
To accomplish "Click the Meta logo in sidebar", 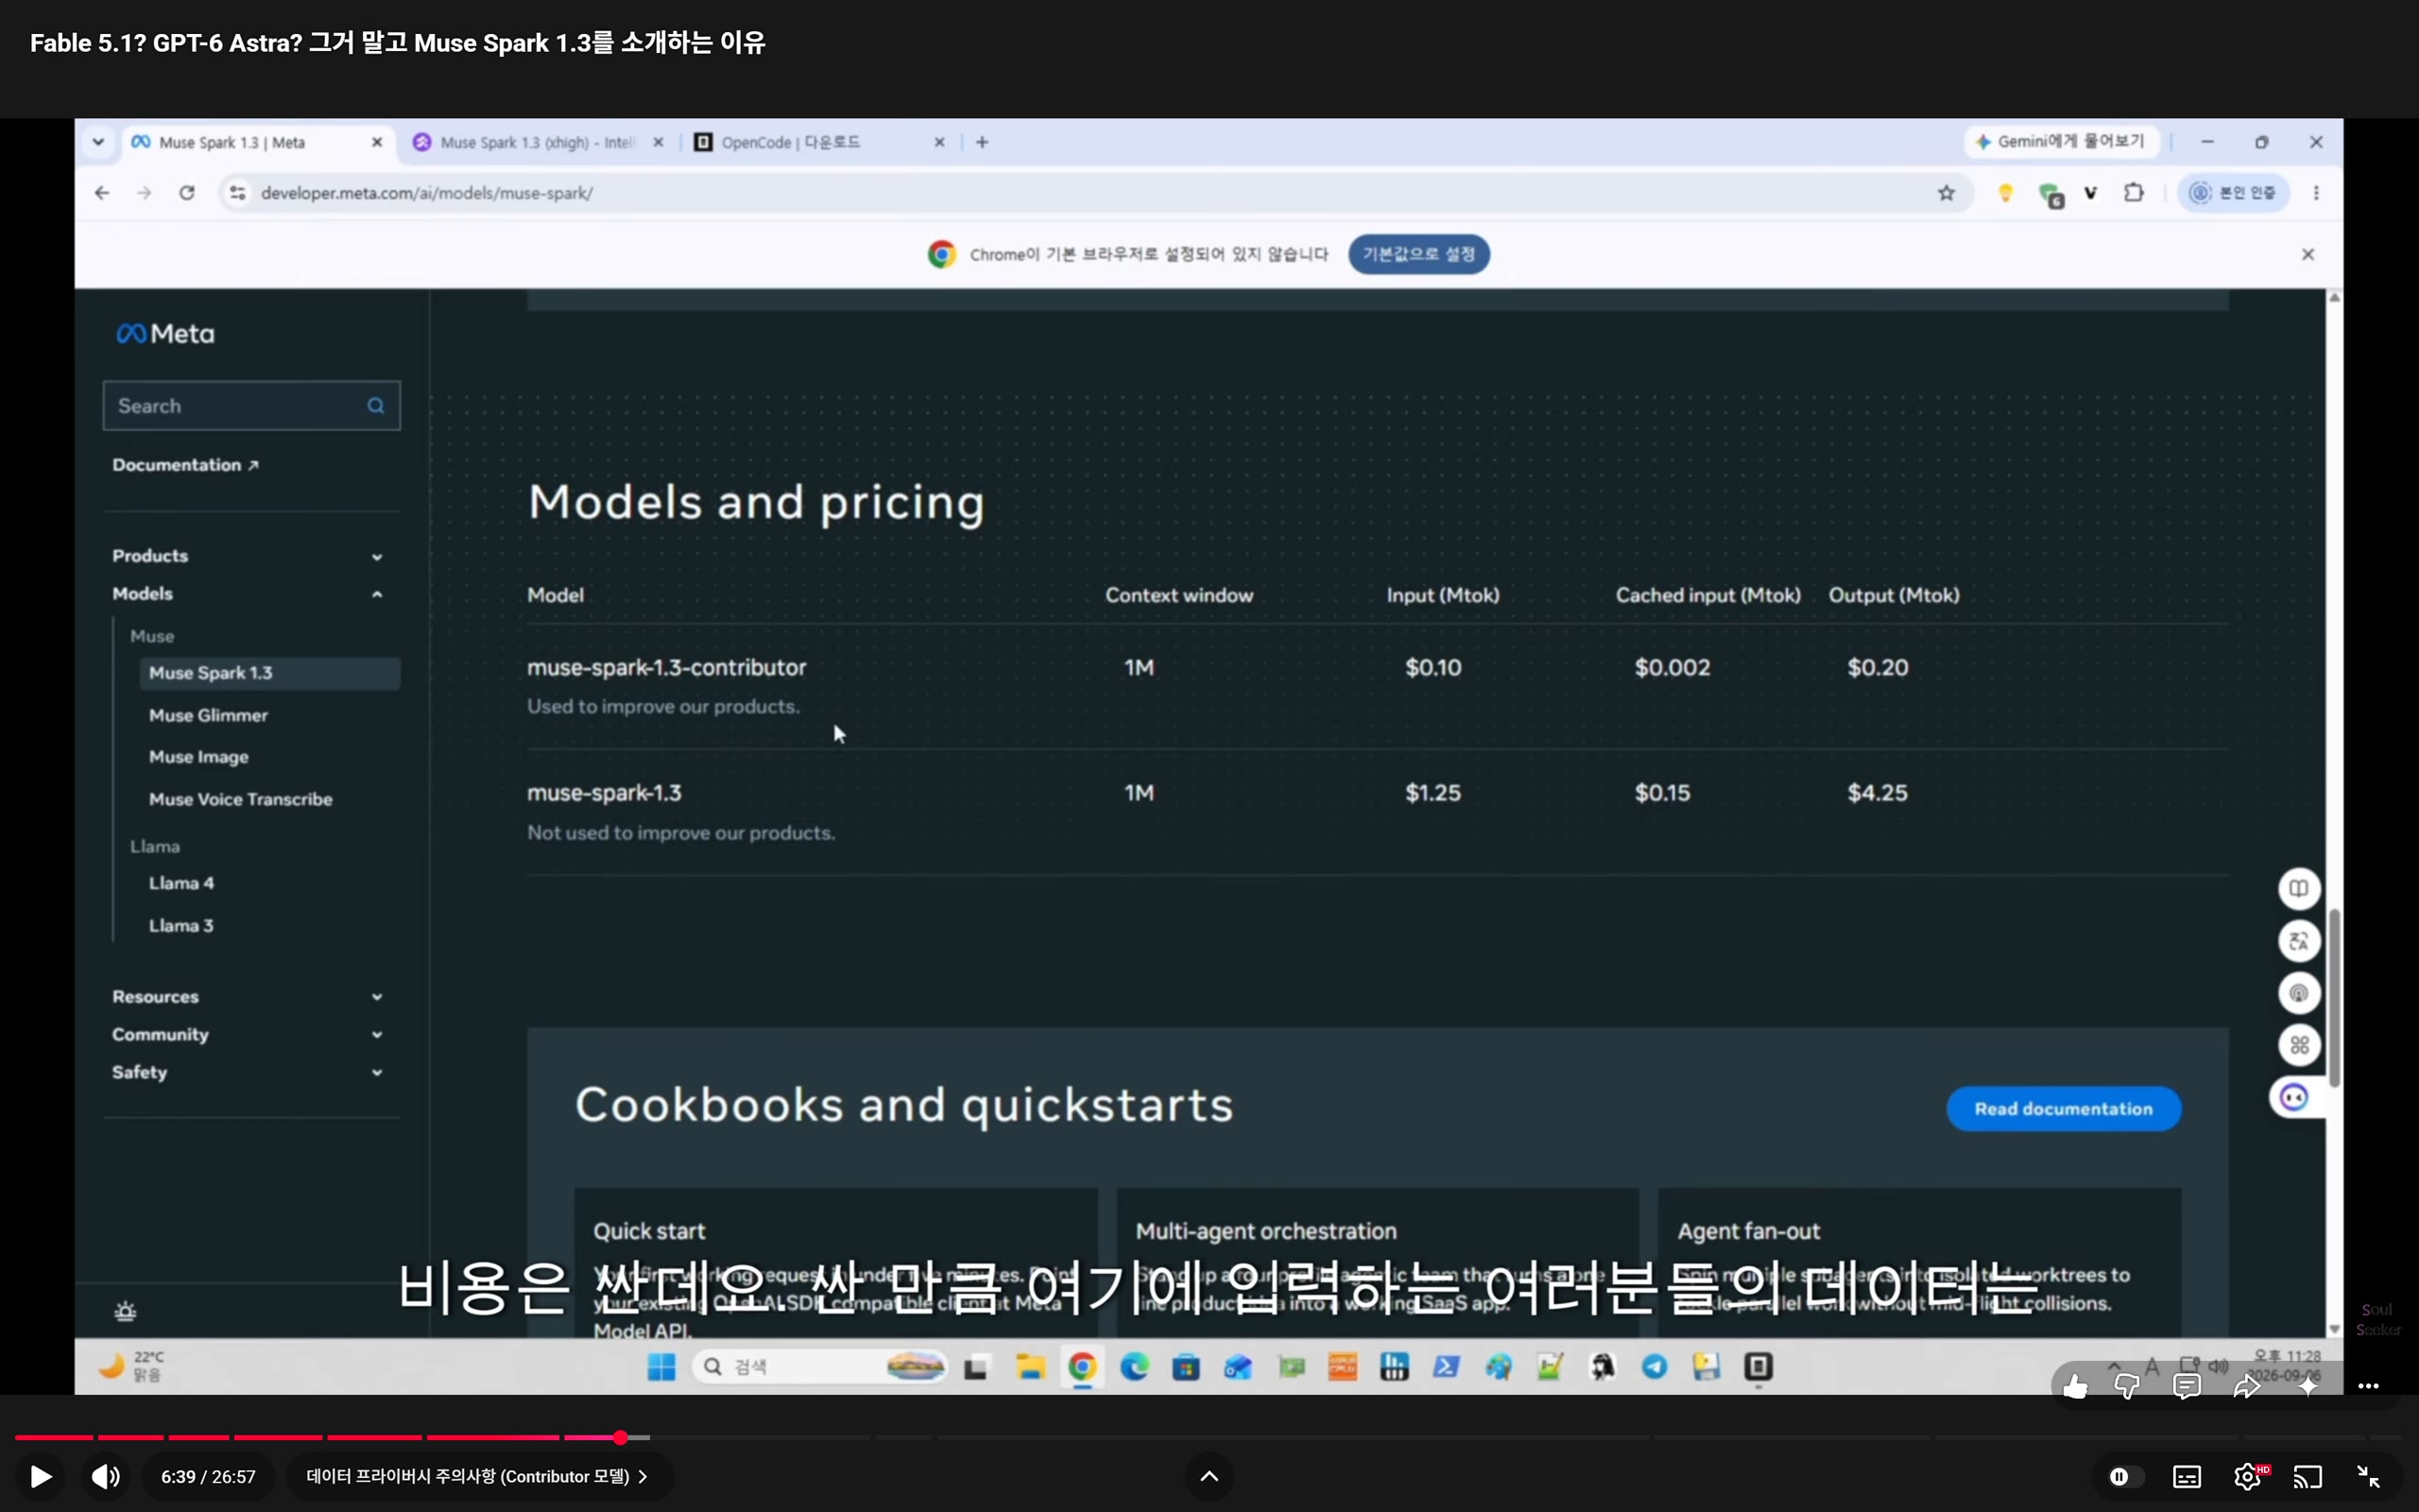I will [165, 334].
